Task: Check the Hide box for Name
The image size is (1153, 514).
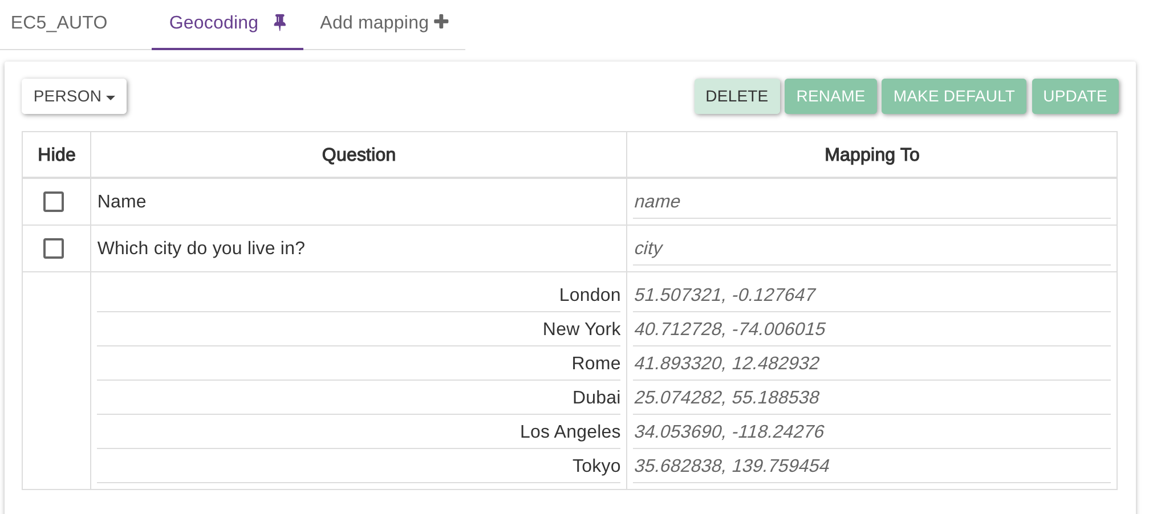Action: click(54, 202)
